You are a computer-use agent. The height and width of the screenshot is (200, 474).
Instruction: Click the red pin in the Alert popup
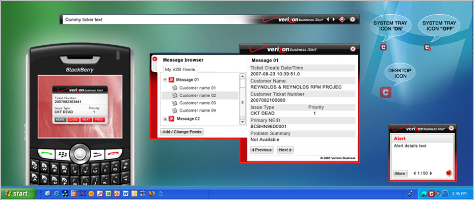click(x=449, y=173)
